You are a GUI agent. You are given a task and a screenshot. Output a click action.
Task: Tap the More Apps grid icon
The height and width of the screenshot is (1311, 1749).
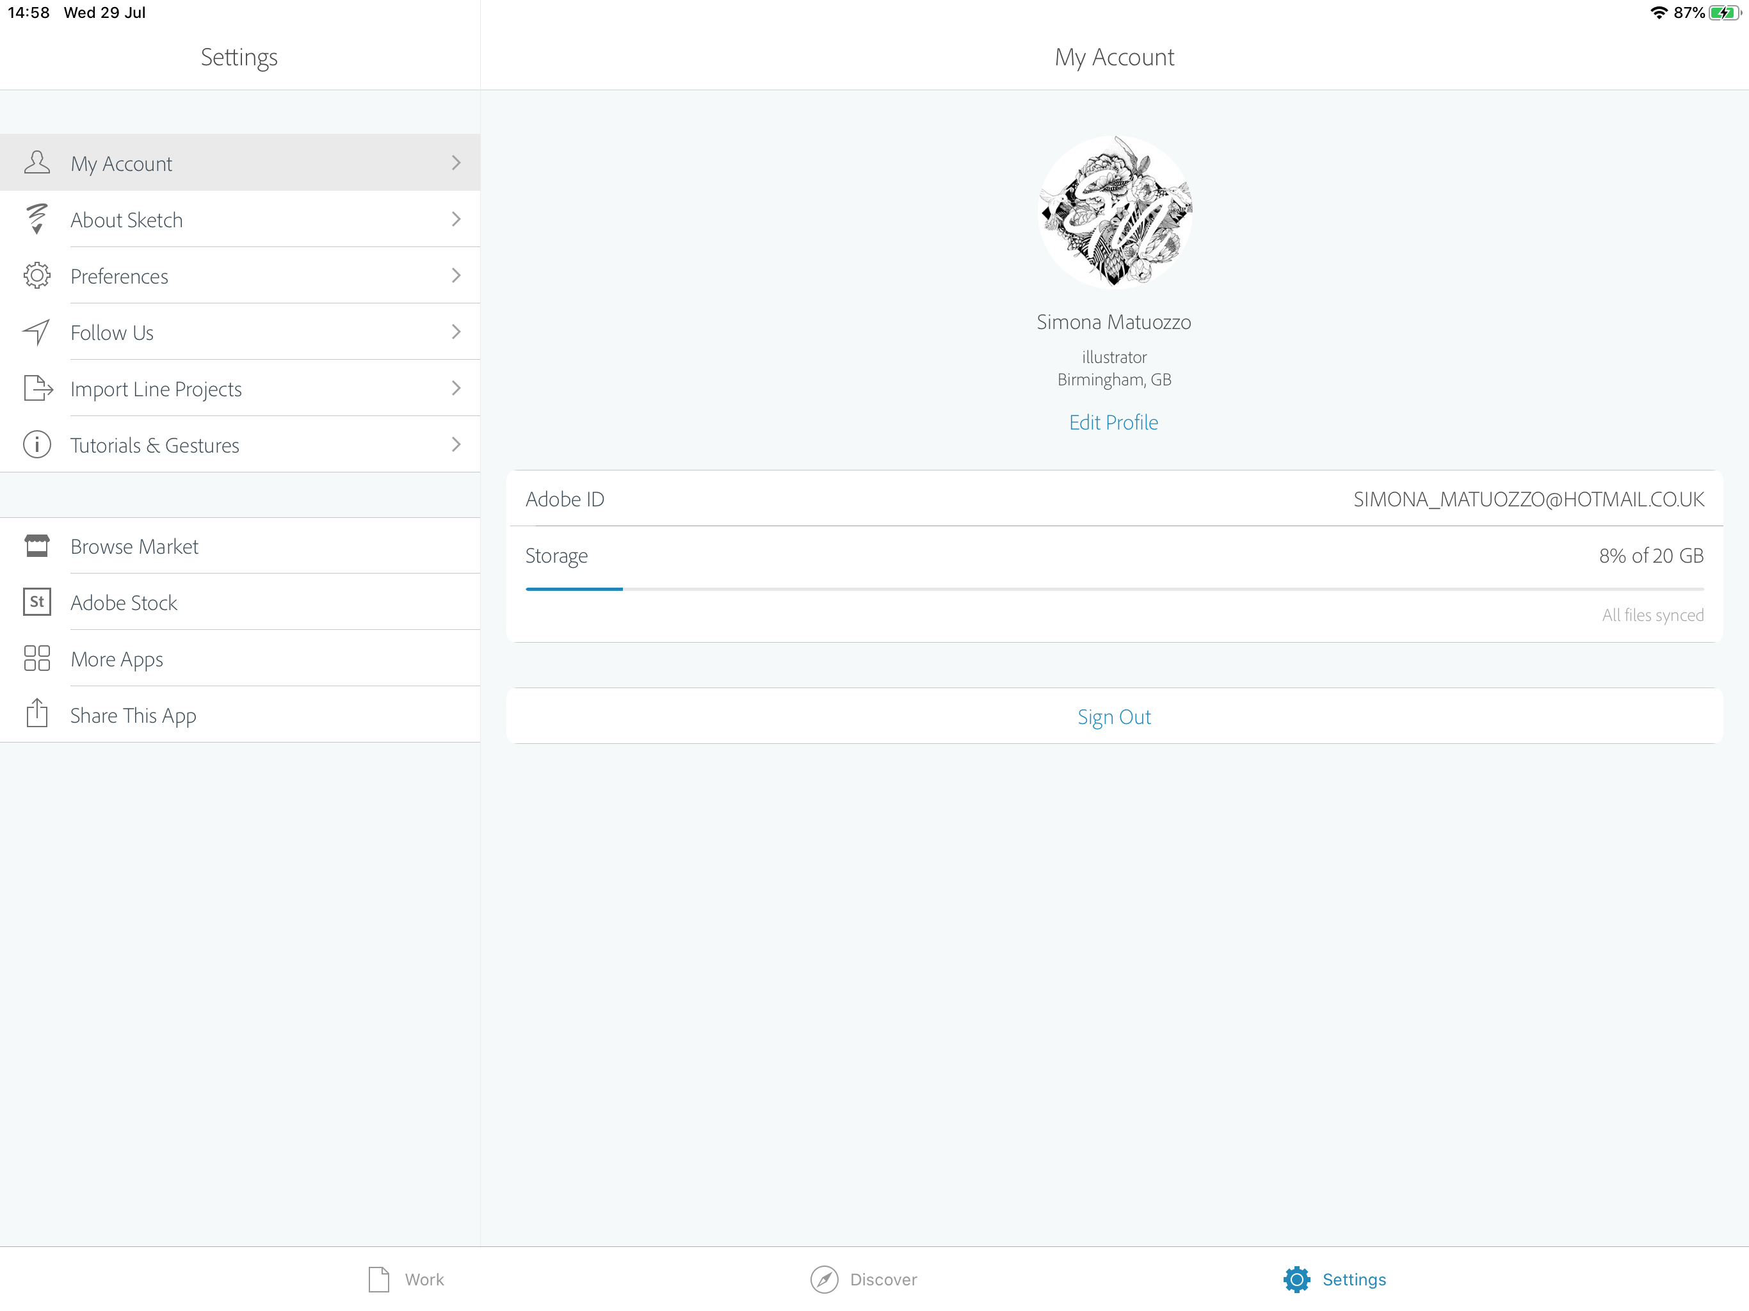36,659
